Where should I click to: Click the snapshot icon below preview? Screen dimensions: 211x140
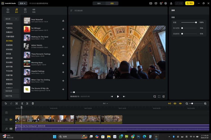pyautogui.click(x=155, y=96)
